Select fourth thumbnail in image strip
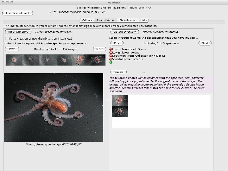This screenshot has height=171, width=228. pyautogui.click(x=64, y=60)
